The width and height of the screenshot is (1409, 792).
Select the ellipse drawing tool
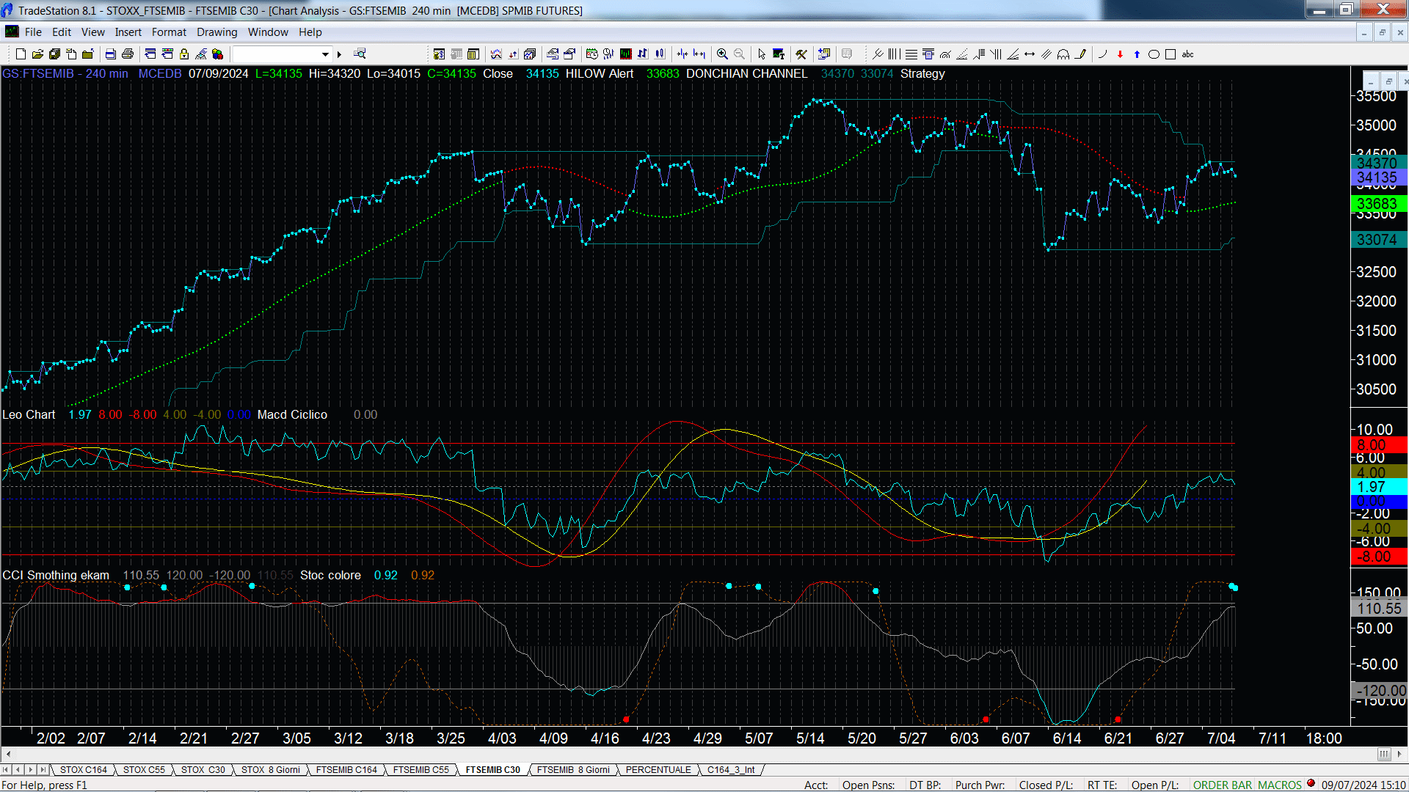point(1154,54)
